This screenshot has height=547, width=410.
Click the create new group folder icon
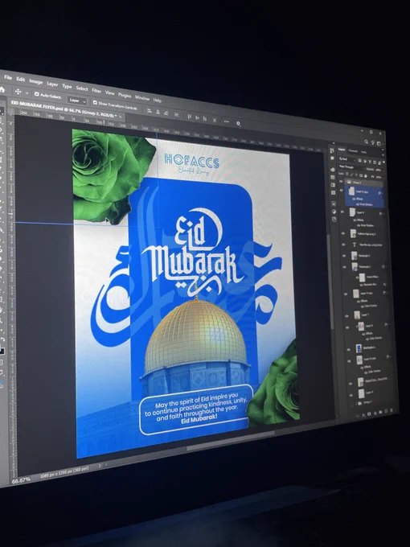pyautogui.click(x=380, y=412)
